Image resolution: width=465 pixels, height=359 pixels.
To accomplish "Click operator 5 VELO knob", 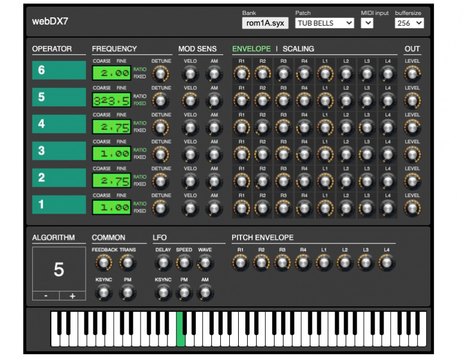I will [x=190, y=101].
